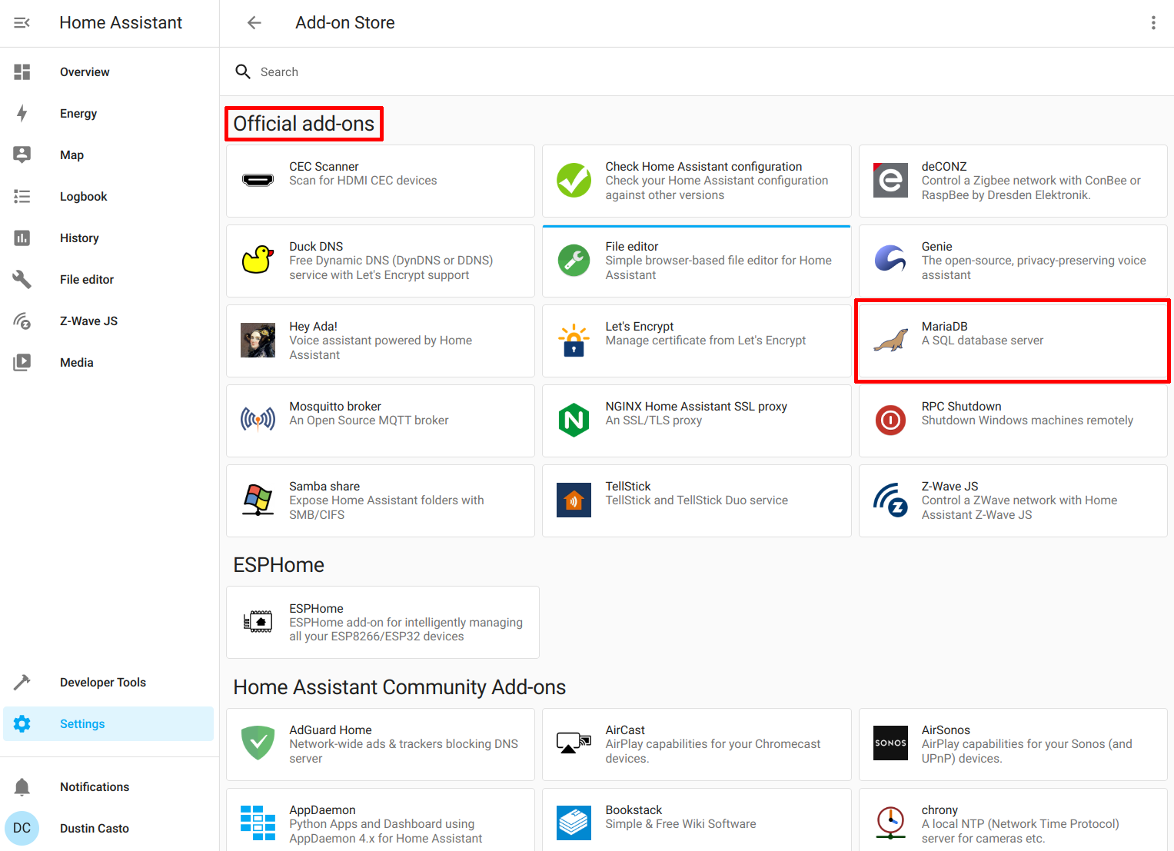The image size is (1174, 851).
Task: Click the AdGuard Home shield icon
Action: tap(258, 744)
